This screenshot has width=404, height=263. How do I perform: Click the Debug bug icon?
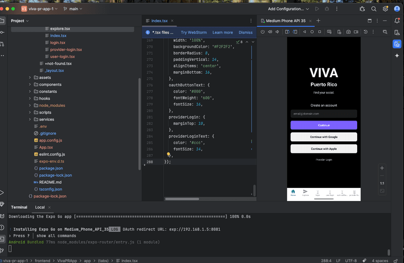327,9
